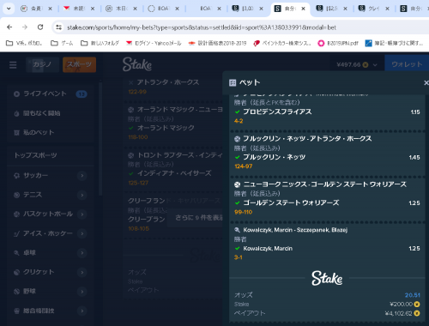Image resolution: width=429 pixels, height=326 pixels.
Task: Open the B2019JPN.pdf bookmark
Action: [338, 43]
